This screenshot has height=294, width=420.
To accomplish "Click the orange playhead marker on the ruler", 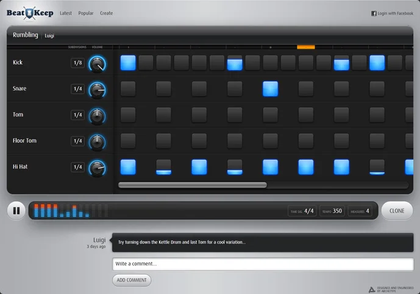I will (x=306, y=47).
